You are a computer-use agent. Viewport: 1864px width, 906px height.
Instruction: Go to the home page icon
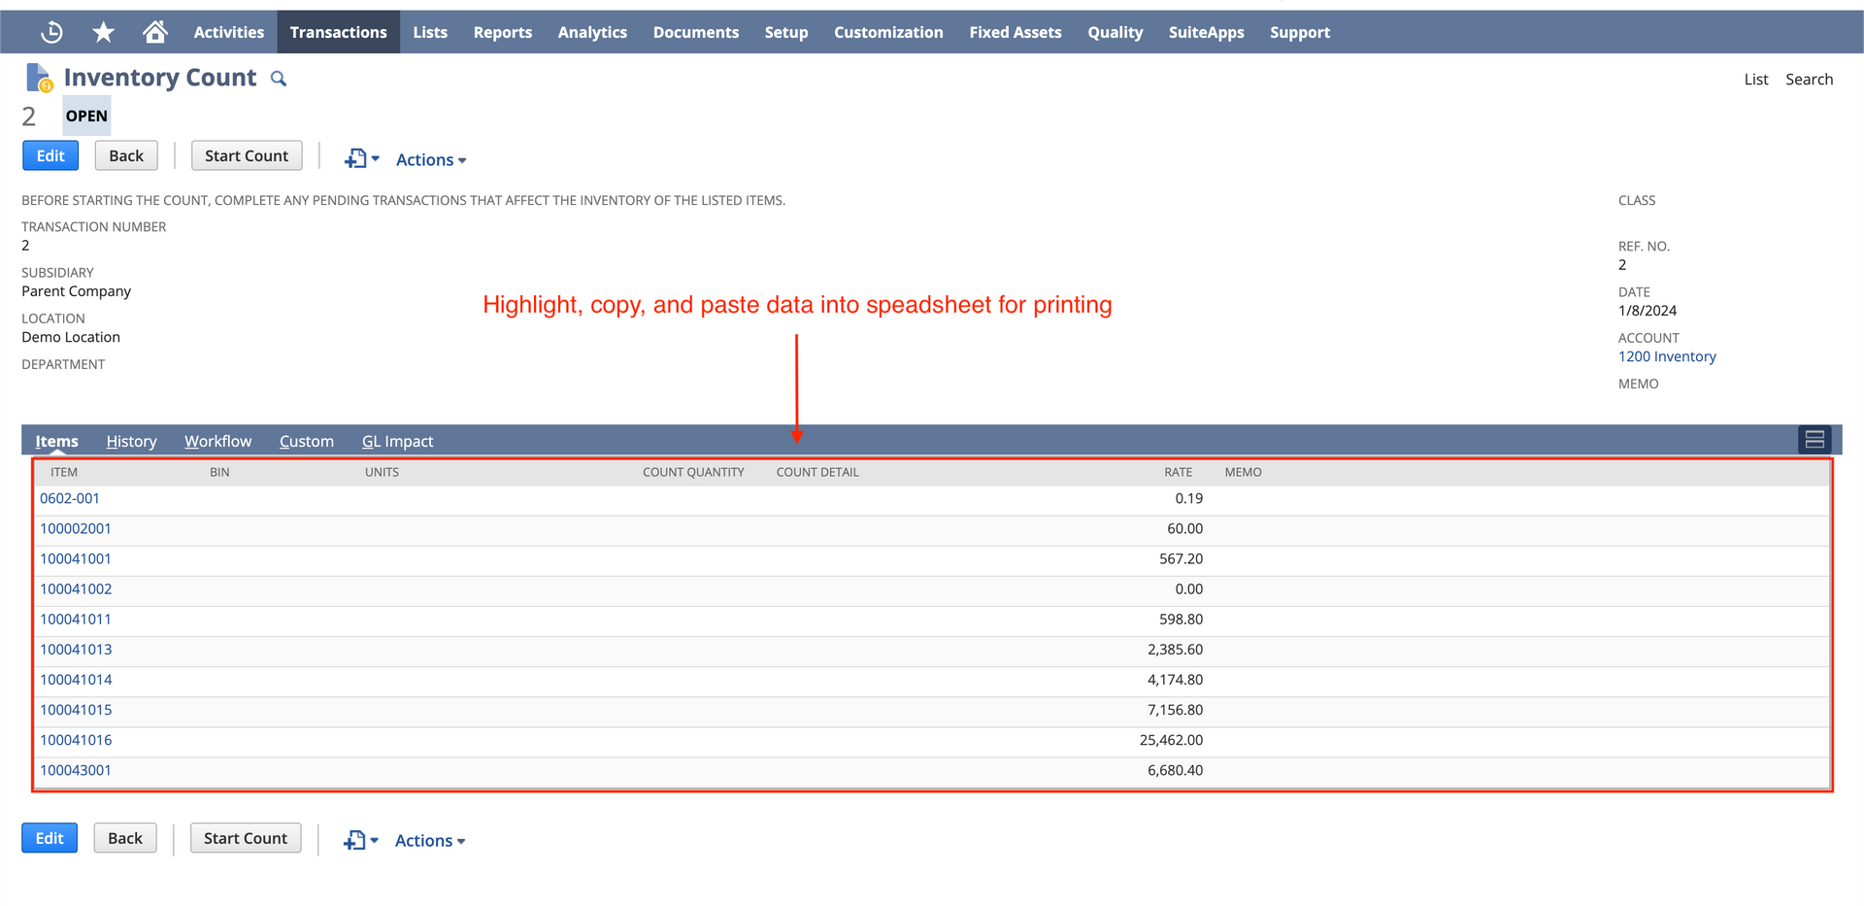coord(154,31)
